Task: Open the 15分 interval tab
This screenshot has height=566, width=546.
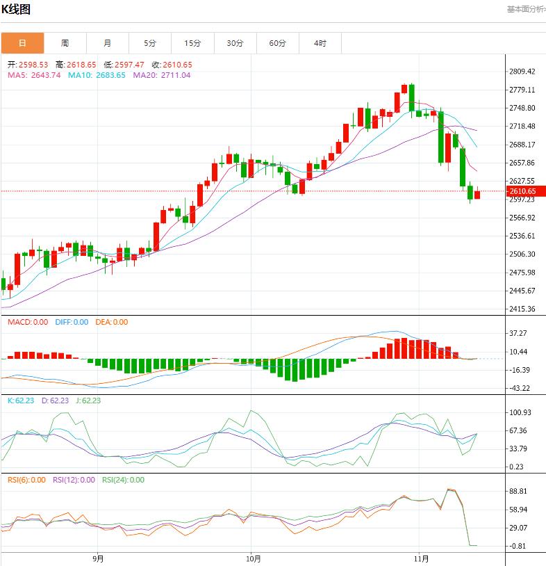Action: tap(192, 43)
